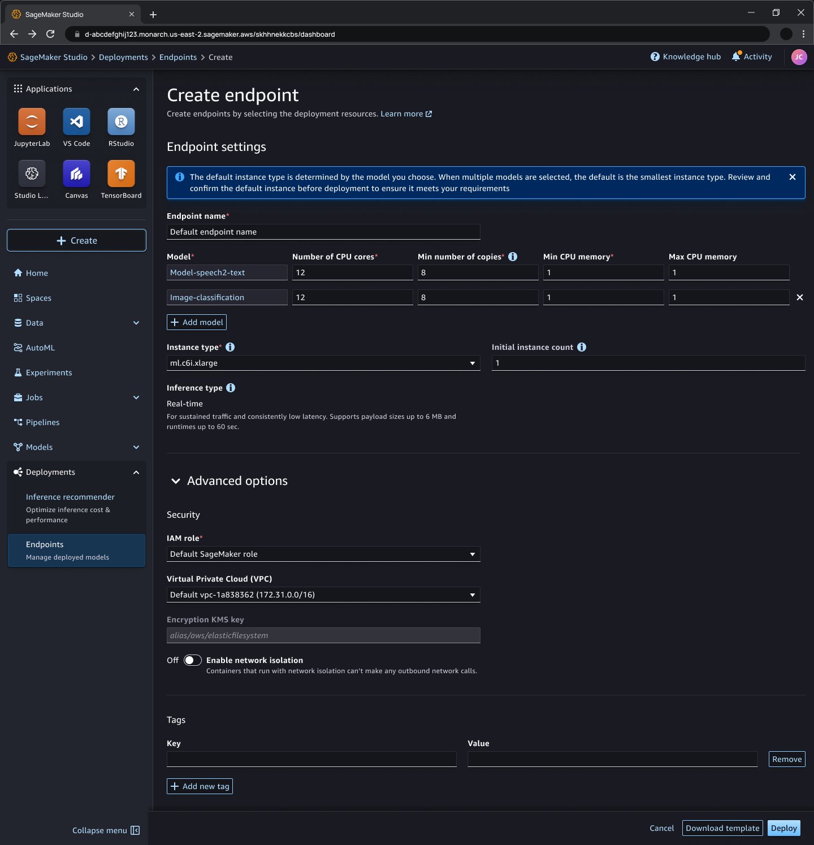814x845 pixels.
Task: Dismiss the default instance type info banner
Action: [x=793, y=177]
